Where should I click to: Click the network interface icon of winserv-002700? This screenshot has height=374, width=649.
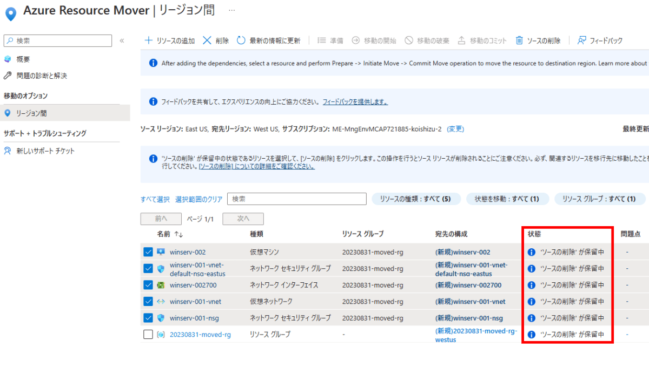pyautogui.click(x=161, y=285)
